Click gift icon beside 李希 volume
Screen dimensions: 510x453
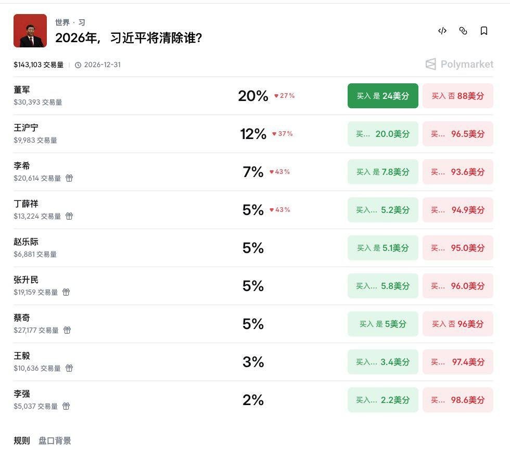(x=69, y=178)
